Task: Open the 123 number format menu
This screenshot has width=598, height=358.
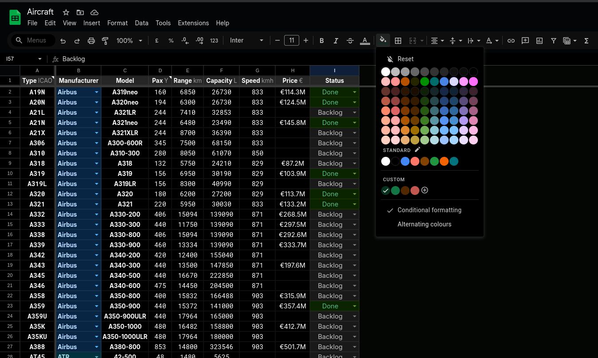Action: (x=214, y=41)
